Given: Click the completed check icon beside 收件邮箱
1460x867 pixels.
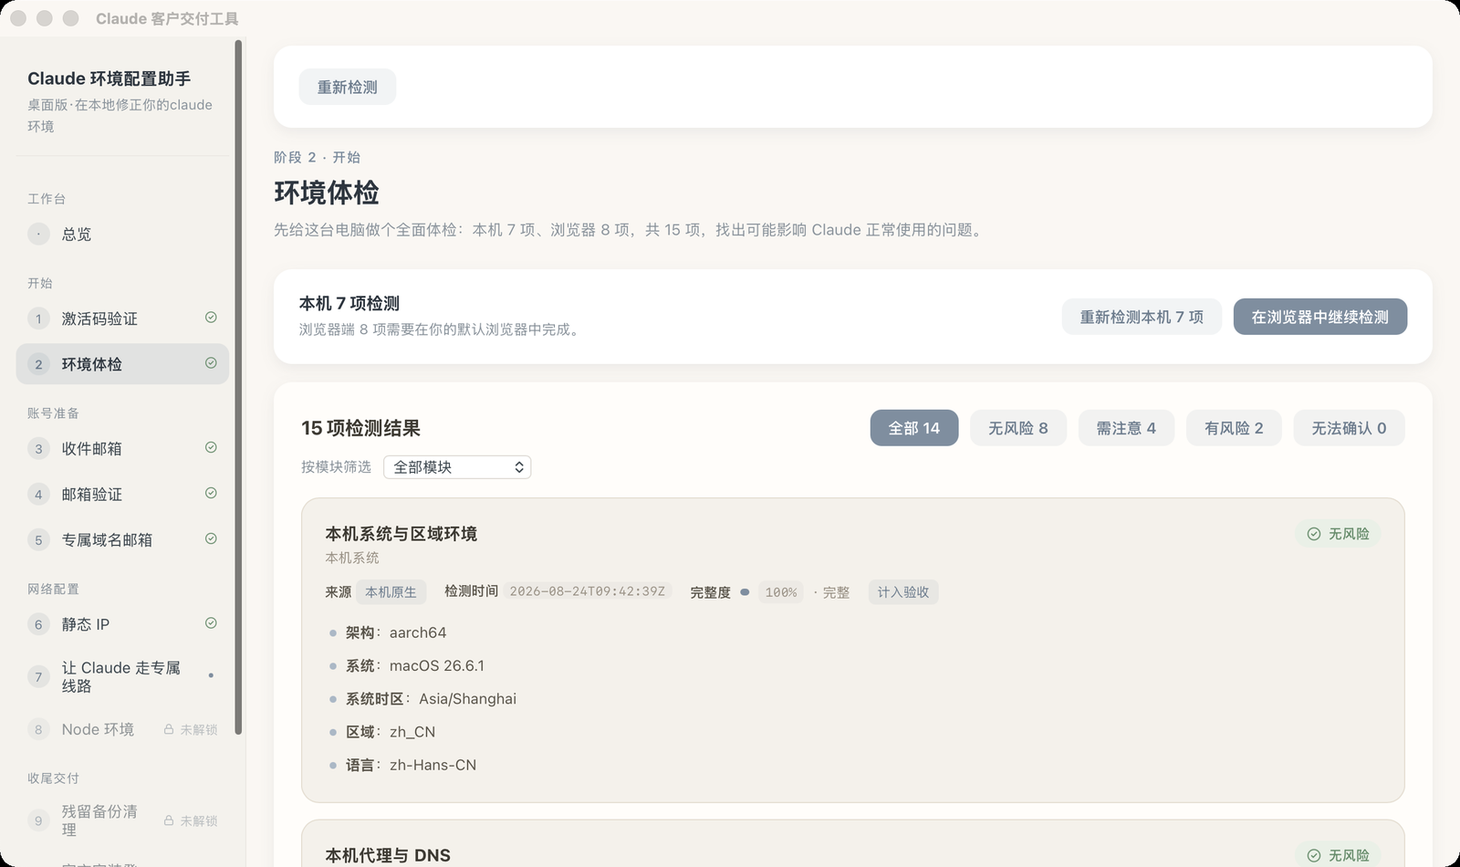Looking at the screenshot, I should 211,447.
